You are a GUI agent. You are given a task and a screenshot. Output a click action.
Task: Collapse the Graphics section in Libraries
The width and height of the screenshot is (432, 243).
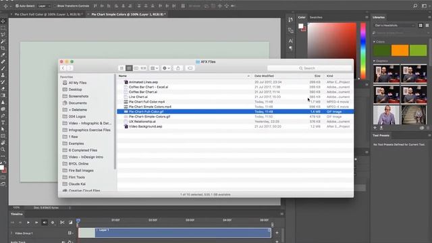pos(374,61)
